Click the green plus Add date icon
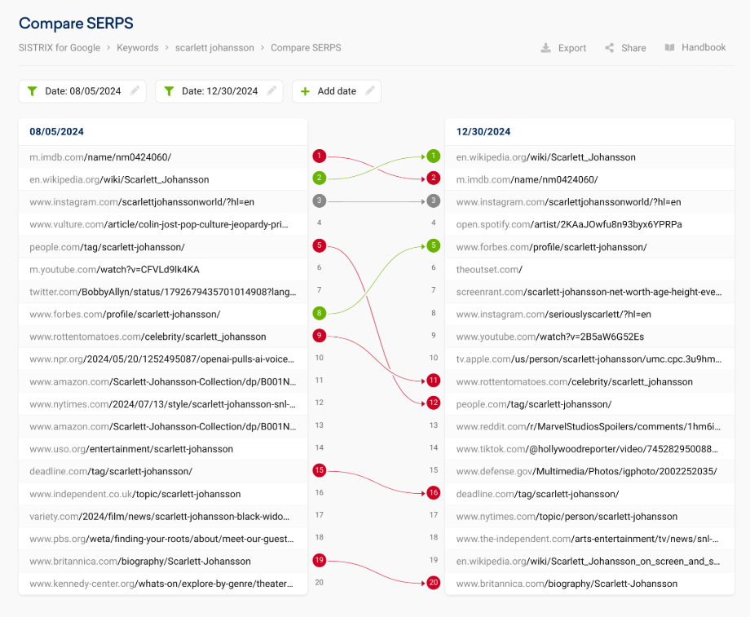The width and height of the screenshot is (750, 617). 306,91
